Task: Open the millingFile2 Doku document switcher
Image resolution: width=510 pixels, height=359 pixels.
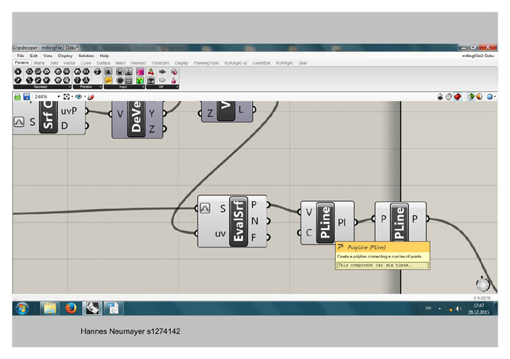Action: tap(478, 56)
